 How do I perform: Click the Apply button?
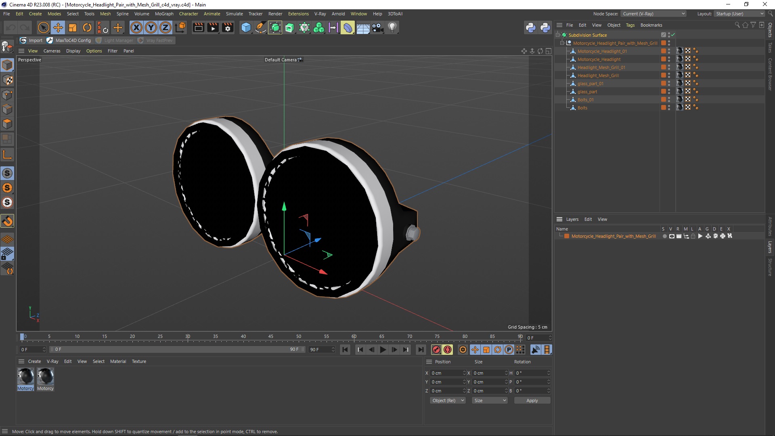point(532,400)
